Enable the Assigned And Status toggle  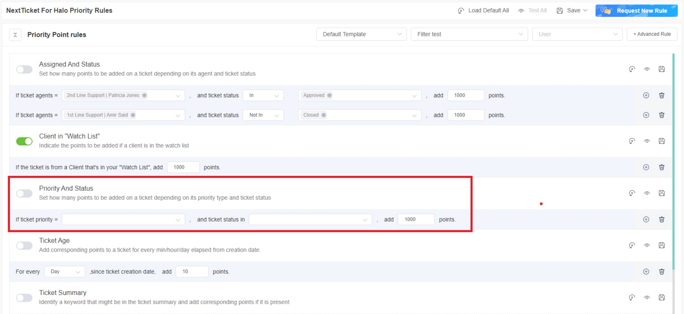coord(24,69)
